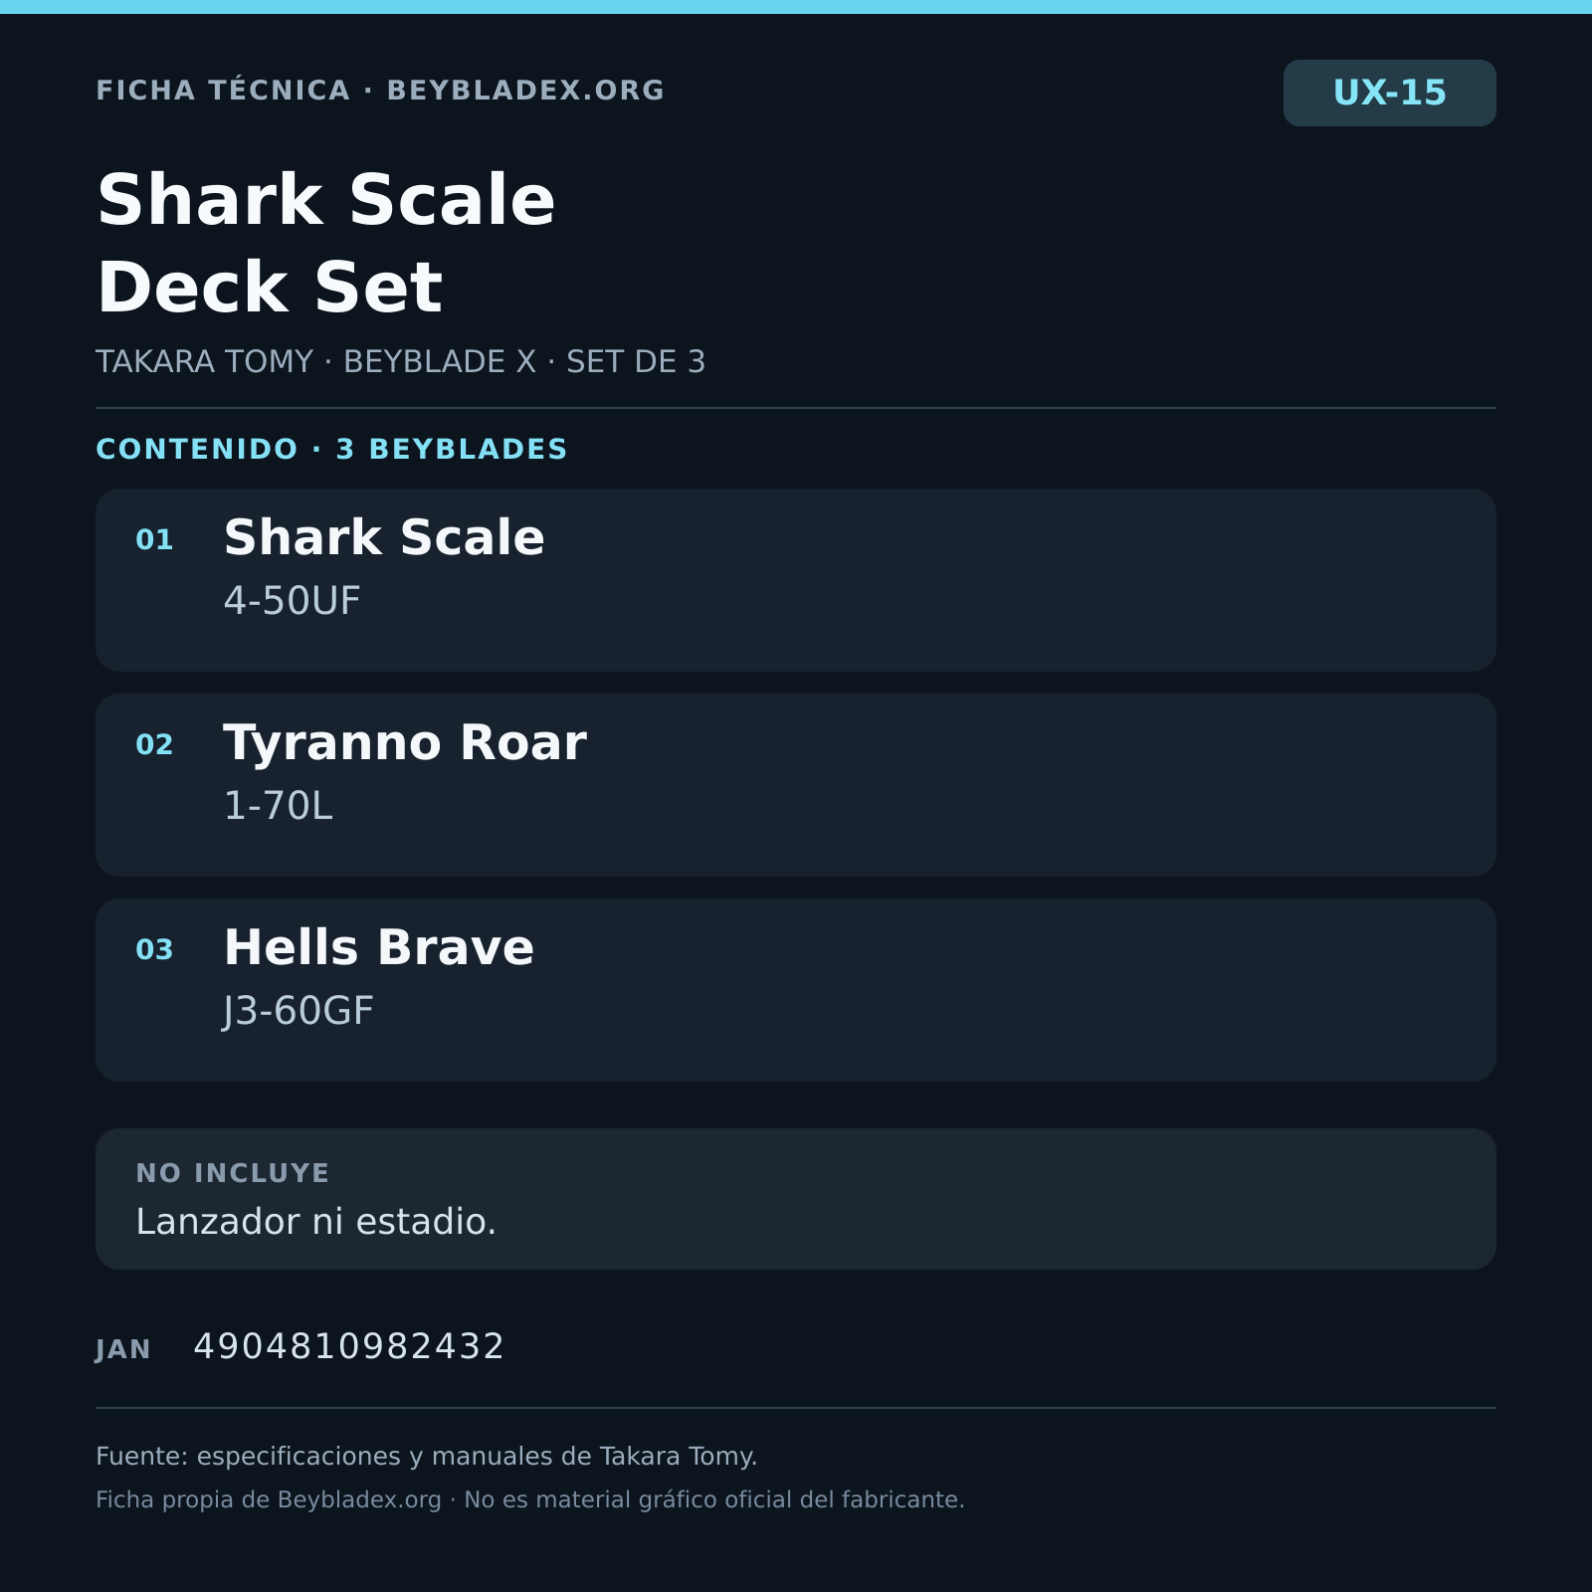Select the 4-50UF part code
Screen dimensions: 1592x1592
coord(292,601)
